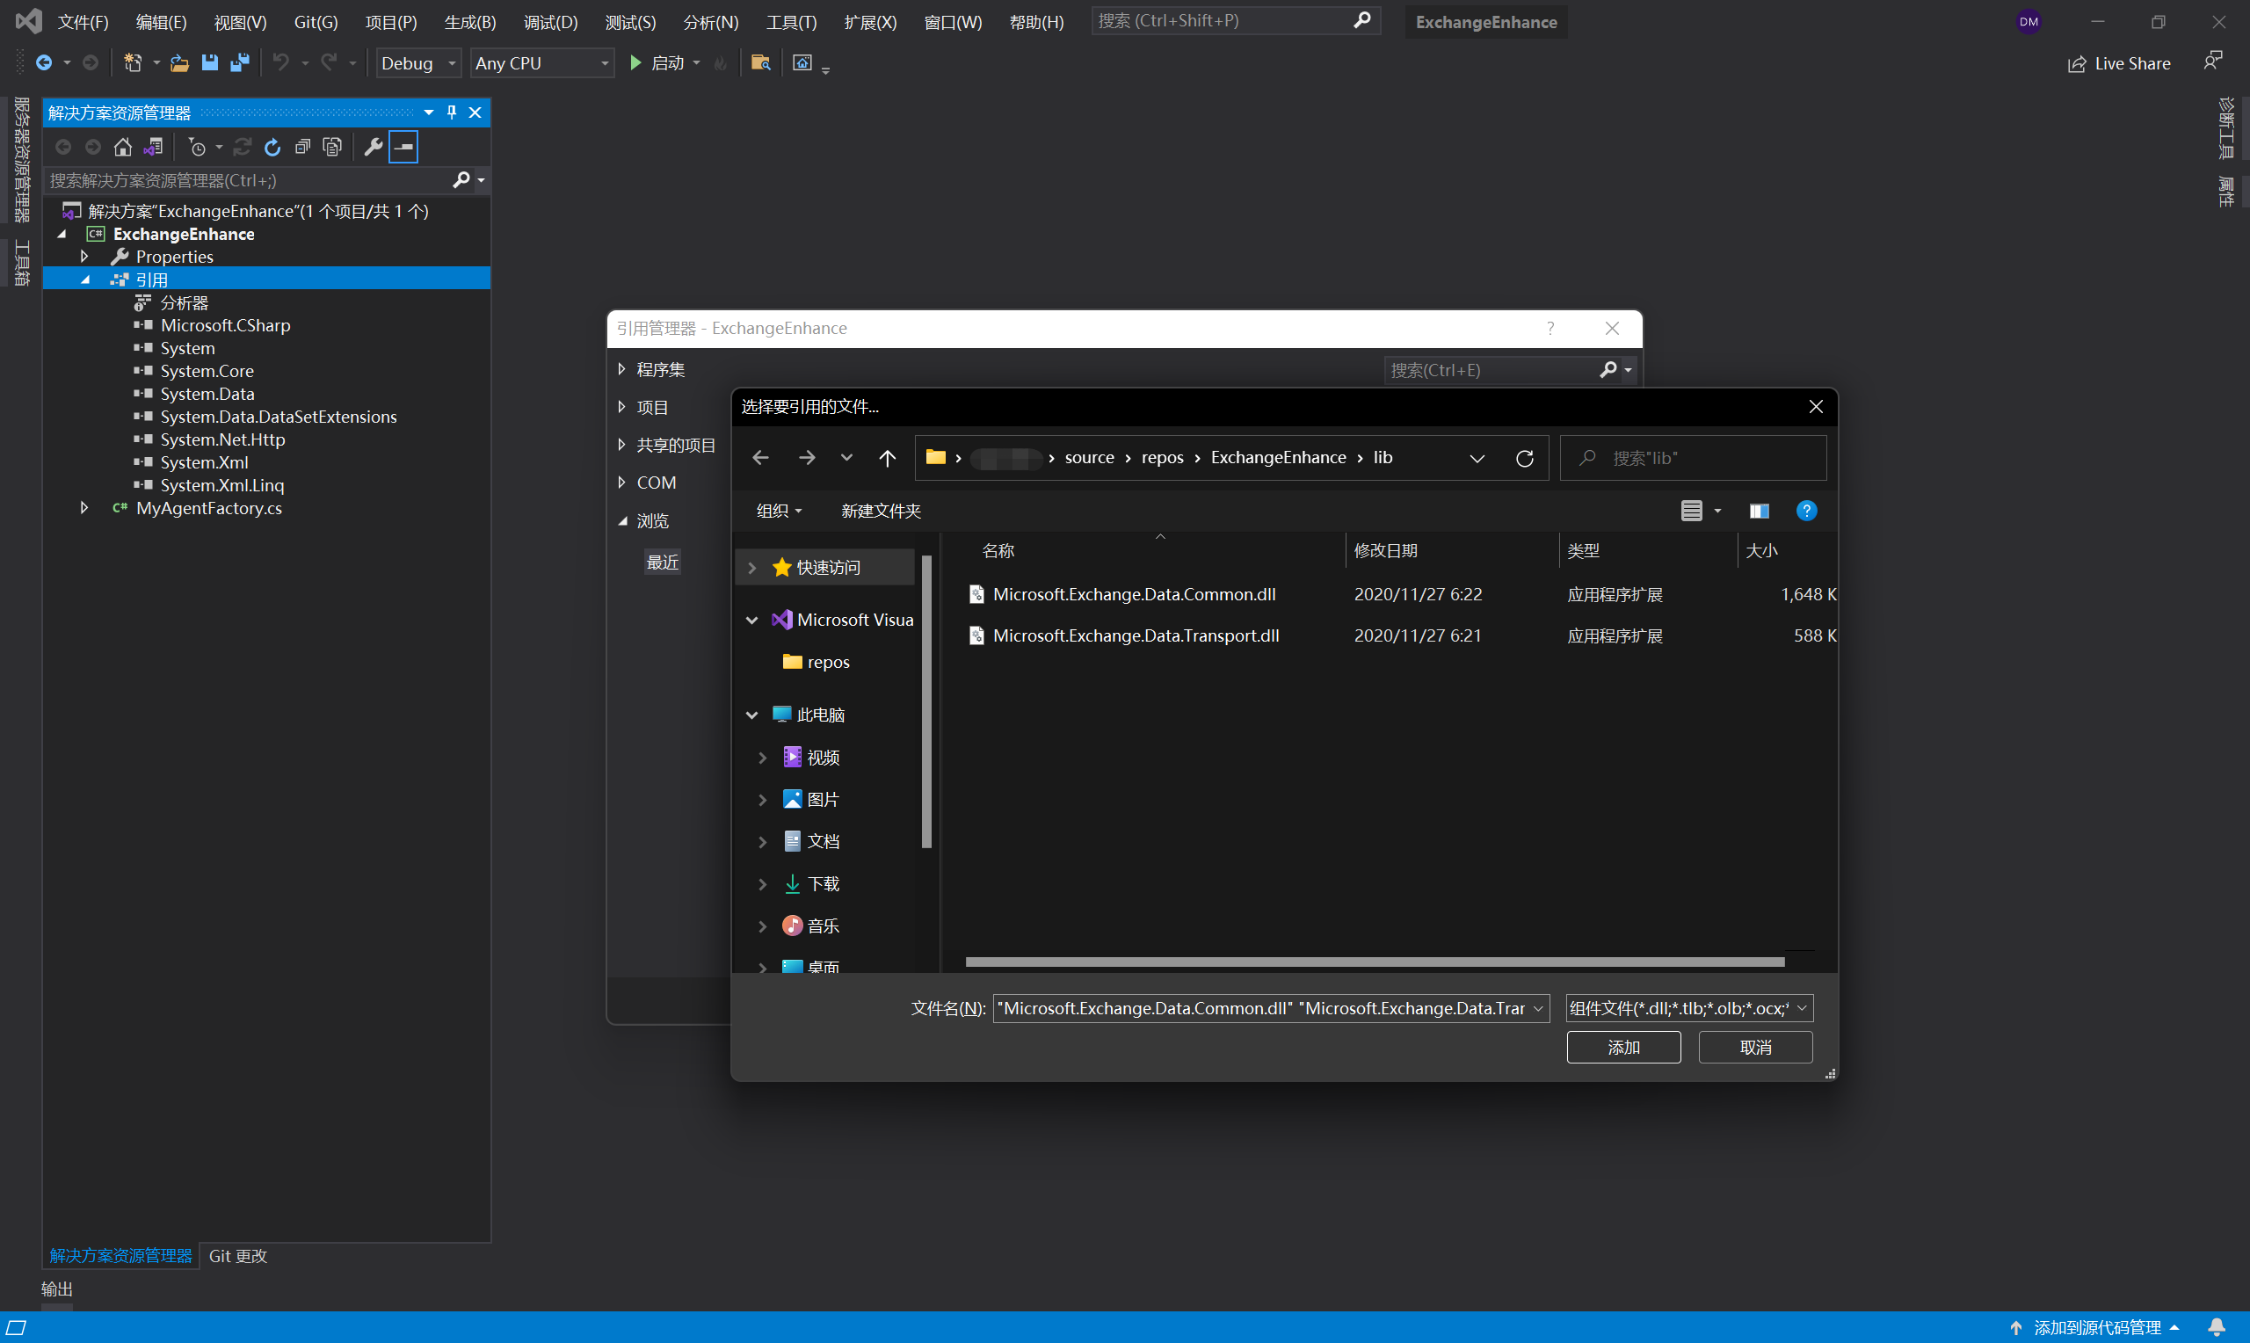Open the previous locations dropdown in address bar
The width and height of the screenshot is (2250, 1343).
(1477, 458)
